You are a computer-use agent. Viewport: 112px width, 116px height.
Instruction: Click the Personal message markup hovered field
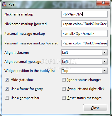84,43
